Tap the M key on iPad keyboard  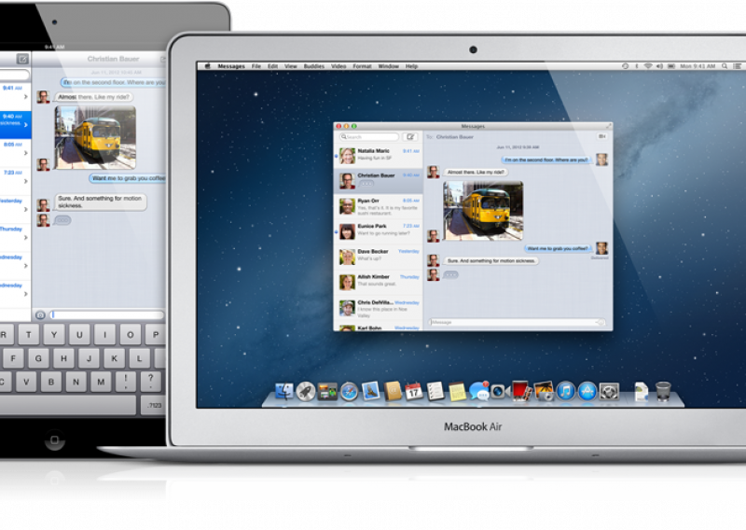pos(101,382)
